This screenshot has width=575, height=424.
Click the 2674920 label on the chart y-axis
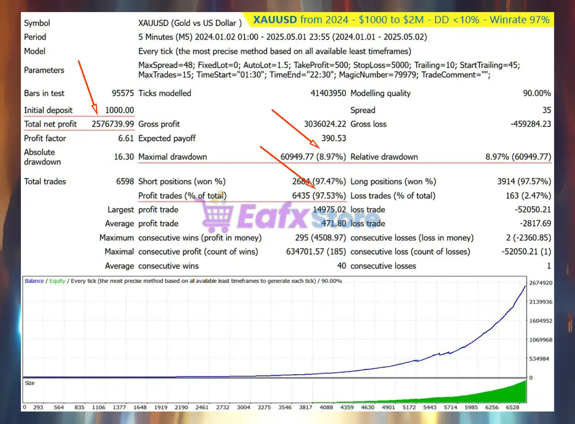coord(541,283)
